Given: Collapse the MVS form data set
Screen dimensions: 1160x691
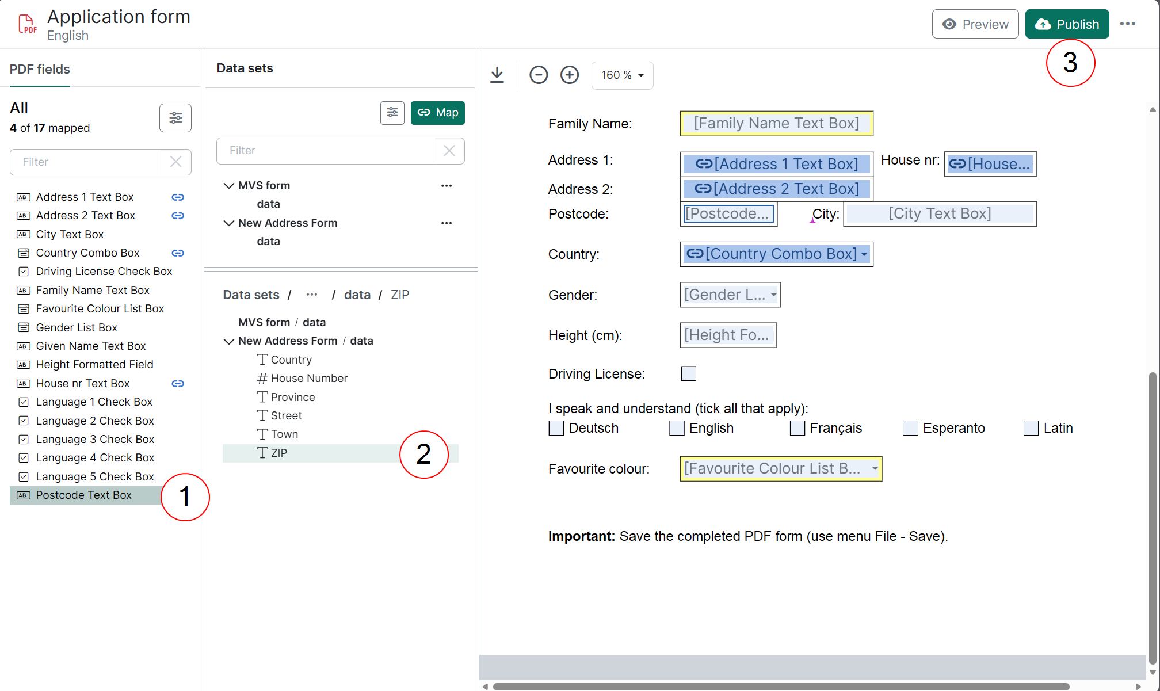Looking at the screenshot, I should [x=228, y=186].
